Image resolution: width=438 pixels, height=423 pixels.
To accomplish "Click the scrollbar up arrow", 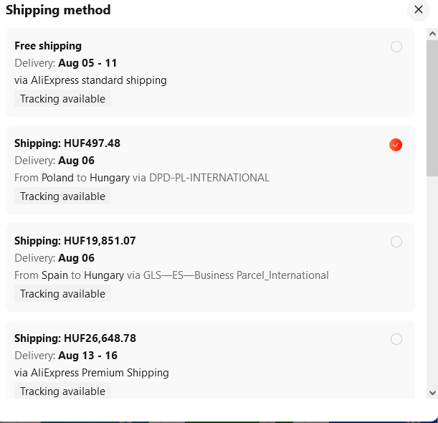I will pos(432,33).
